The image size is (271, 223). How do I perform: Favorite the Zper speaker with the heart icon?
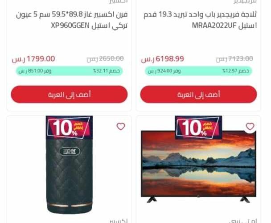coord(121,127)
